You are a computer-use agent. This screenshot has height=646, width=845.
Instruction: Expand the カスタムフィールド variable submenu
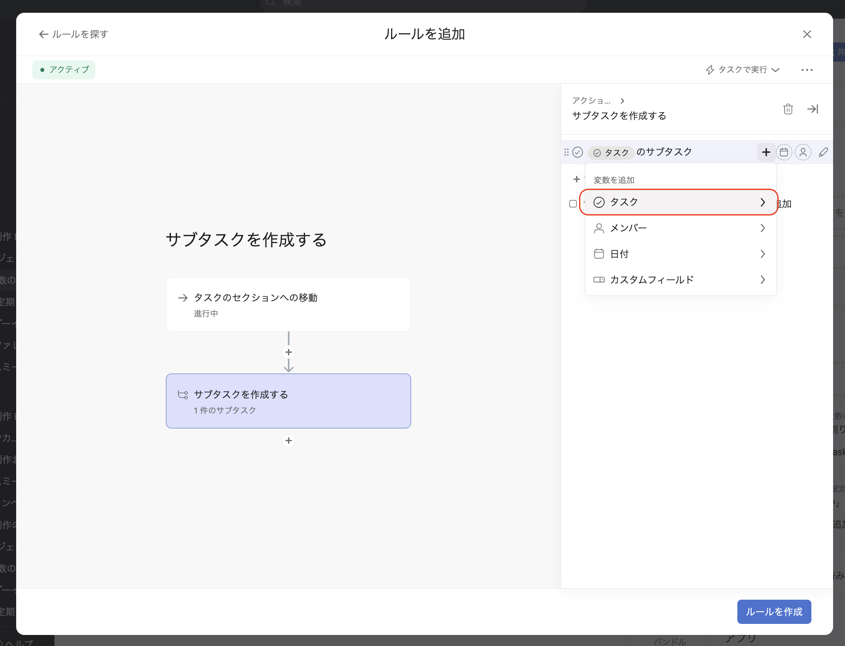(x=679, y=280)
